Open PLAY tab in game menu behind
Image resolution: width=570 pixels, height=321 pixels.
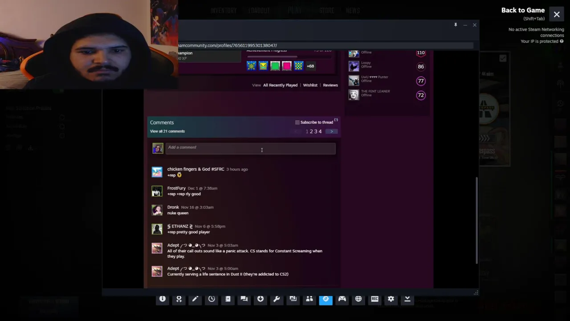coord(294,11)
